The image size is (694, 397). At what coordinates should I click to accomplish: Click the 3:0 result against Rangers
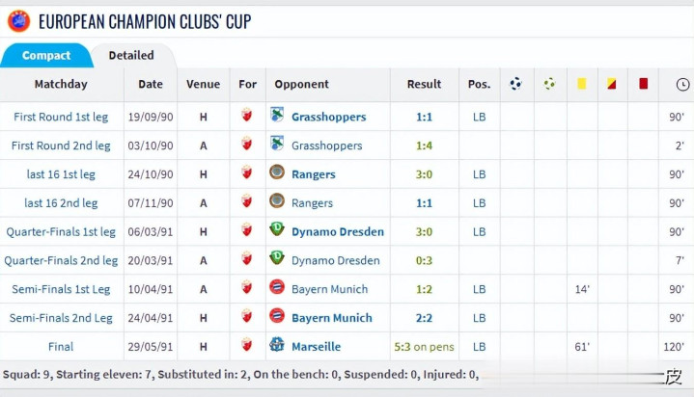[x=424, y=174]
